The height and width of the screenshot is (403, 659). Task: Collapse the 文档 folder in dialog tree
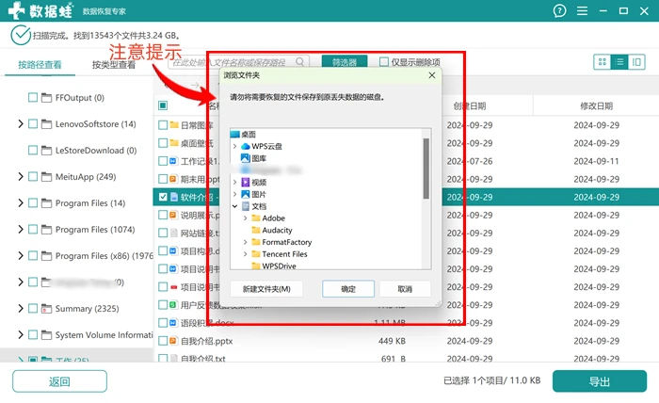tap(235, 206)
